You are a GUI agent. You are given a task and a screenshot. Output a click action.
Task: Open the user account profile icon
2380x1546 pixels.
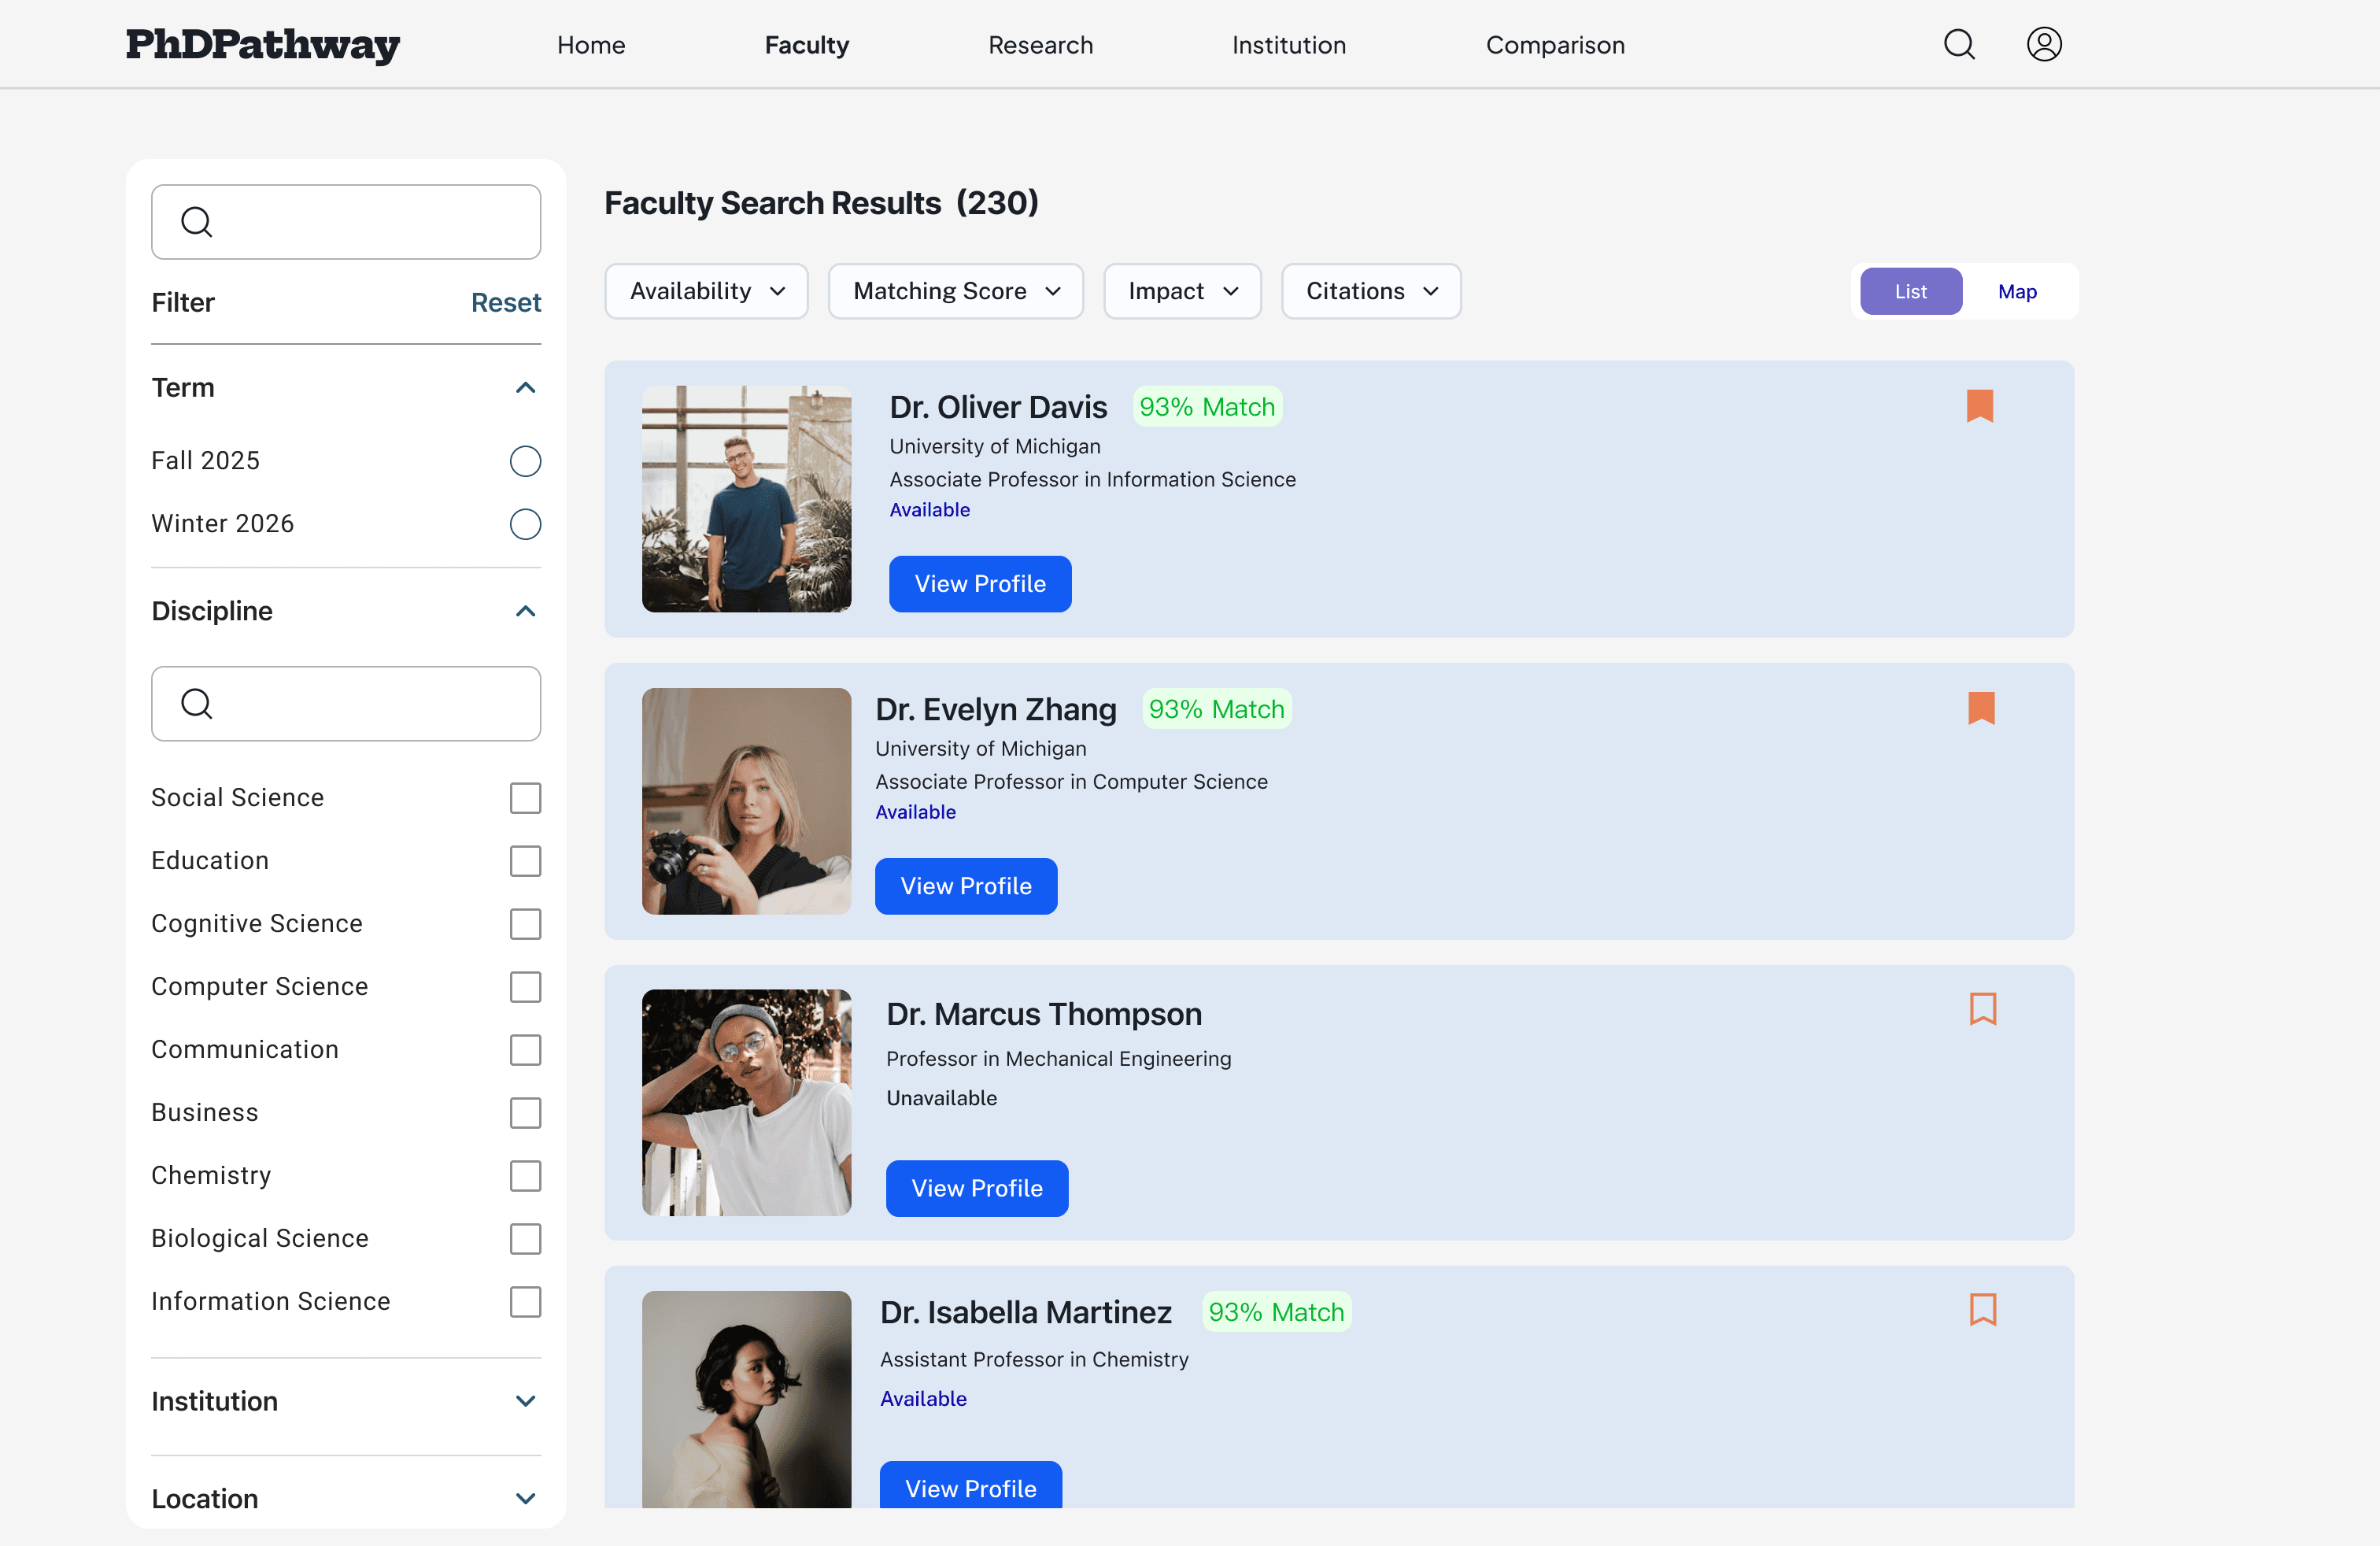click(x=2043, y=45)
